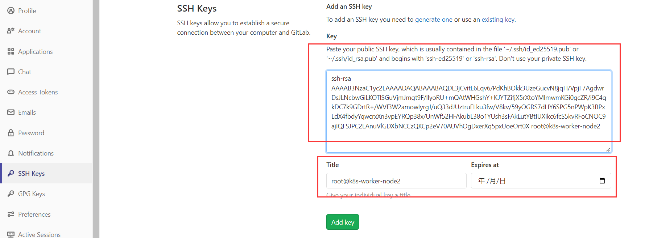649x238 pixels.
Task: Focus the Title input field
Action: click(x=396, y=181)
